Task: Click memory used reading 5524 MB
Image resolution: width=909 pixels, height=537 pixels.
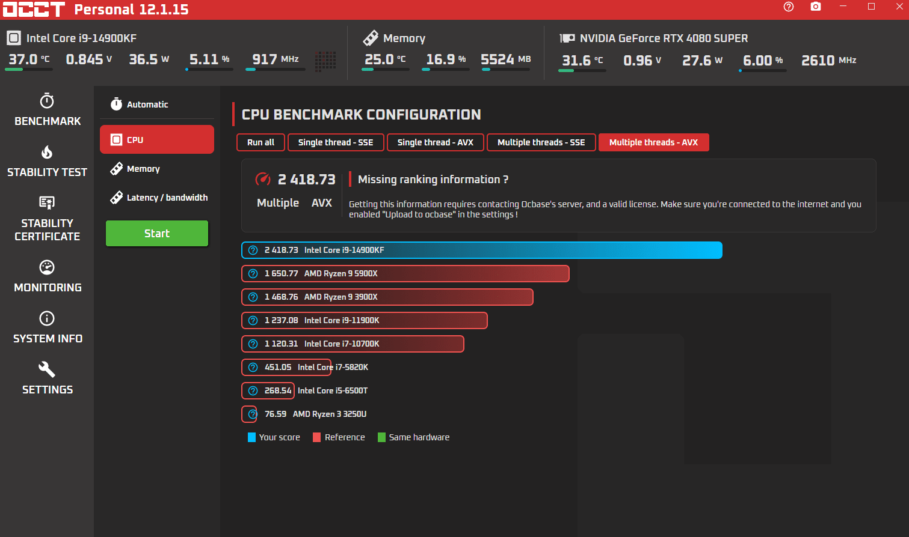Action: [506, 59]
